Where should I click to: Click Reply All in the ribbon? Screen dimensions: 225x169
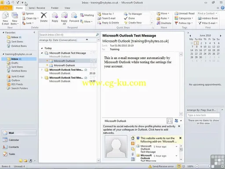64,18
